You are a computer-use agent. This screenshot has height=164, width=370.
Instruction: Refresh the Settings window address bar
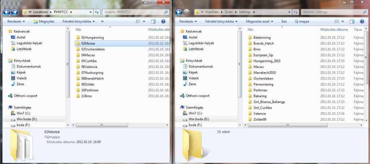295,12
